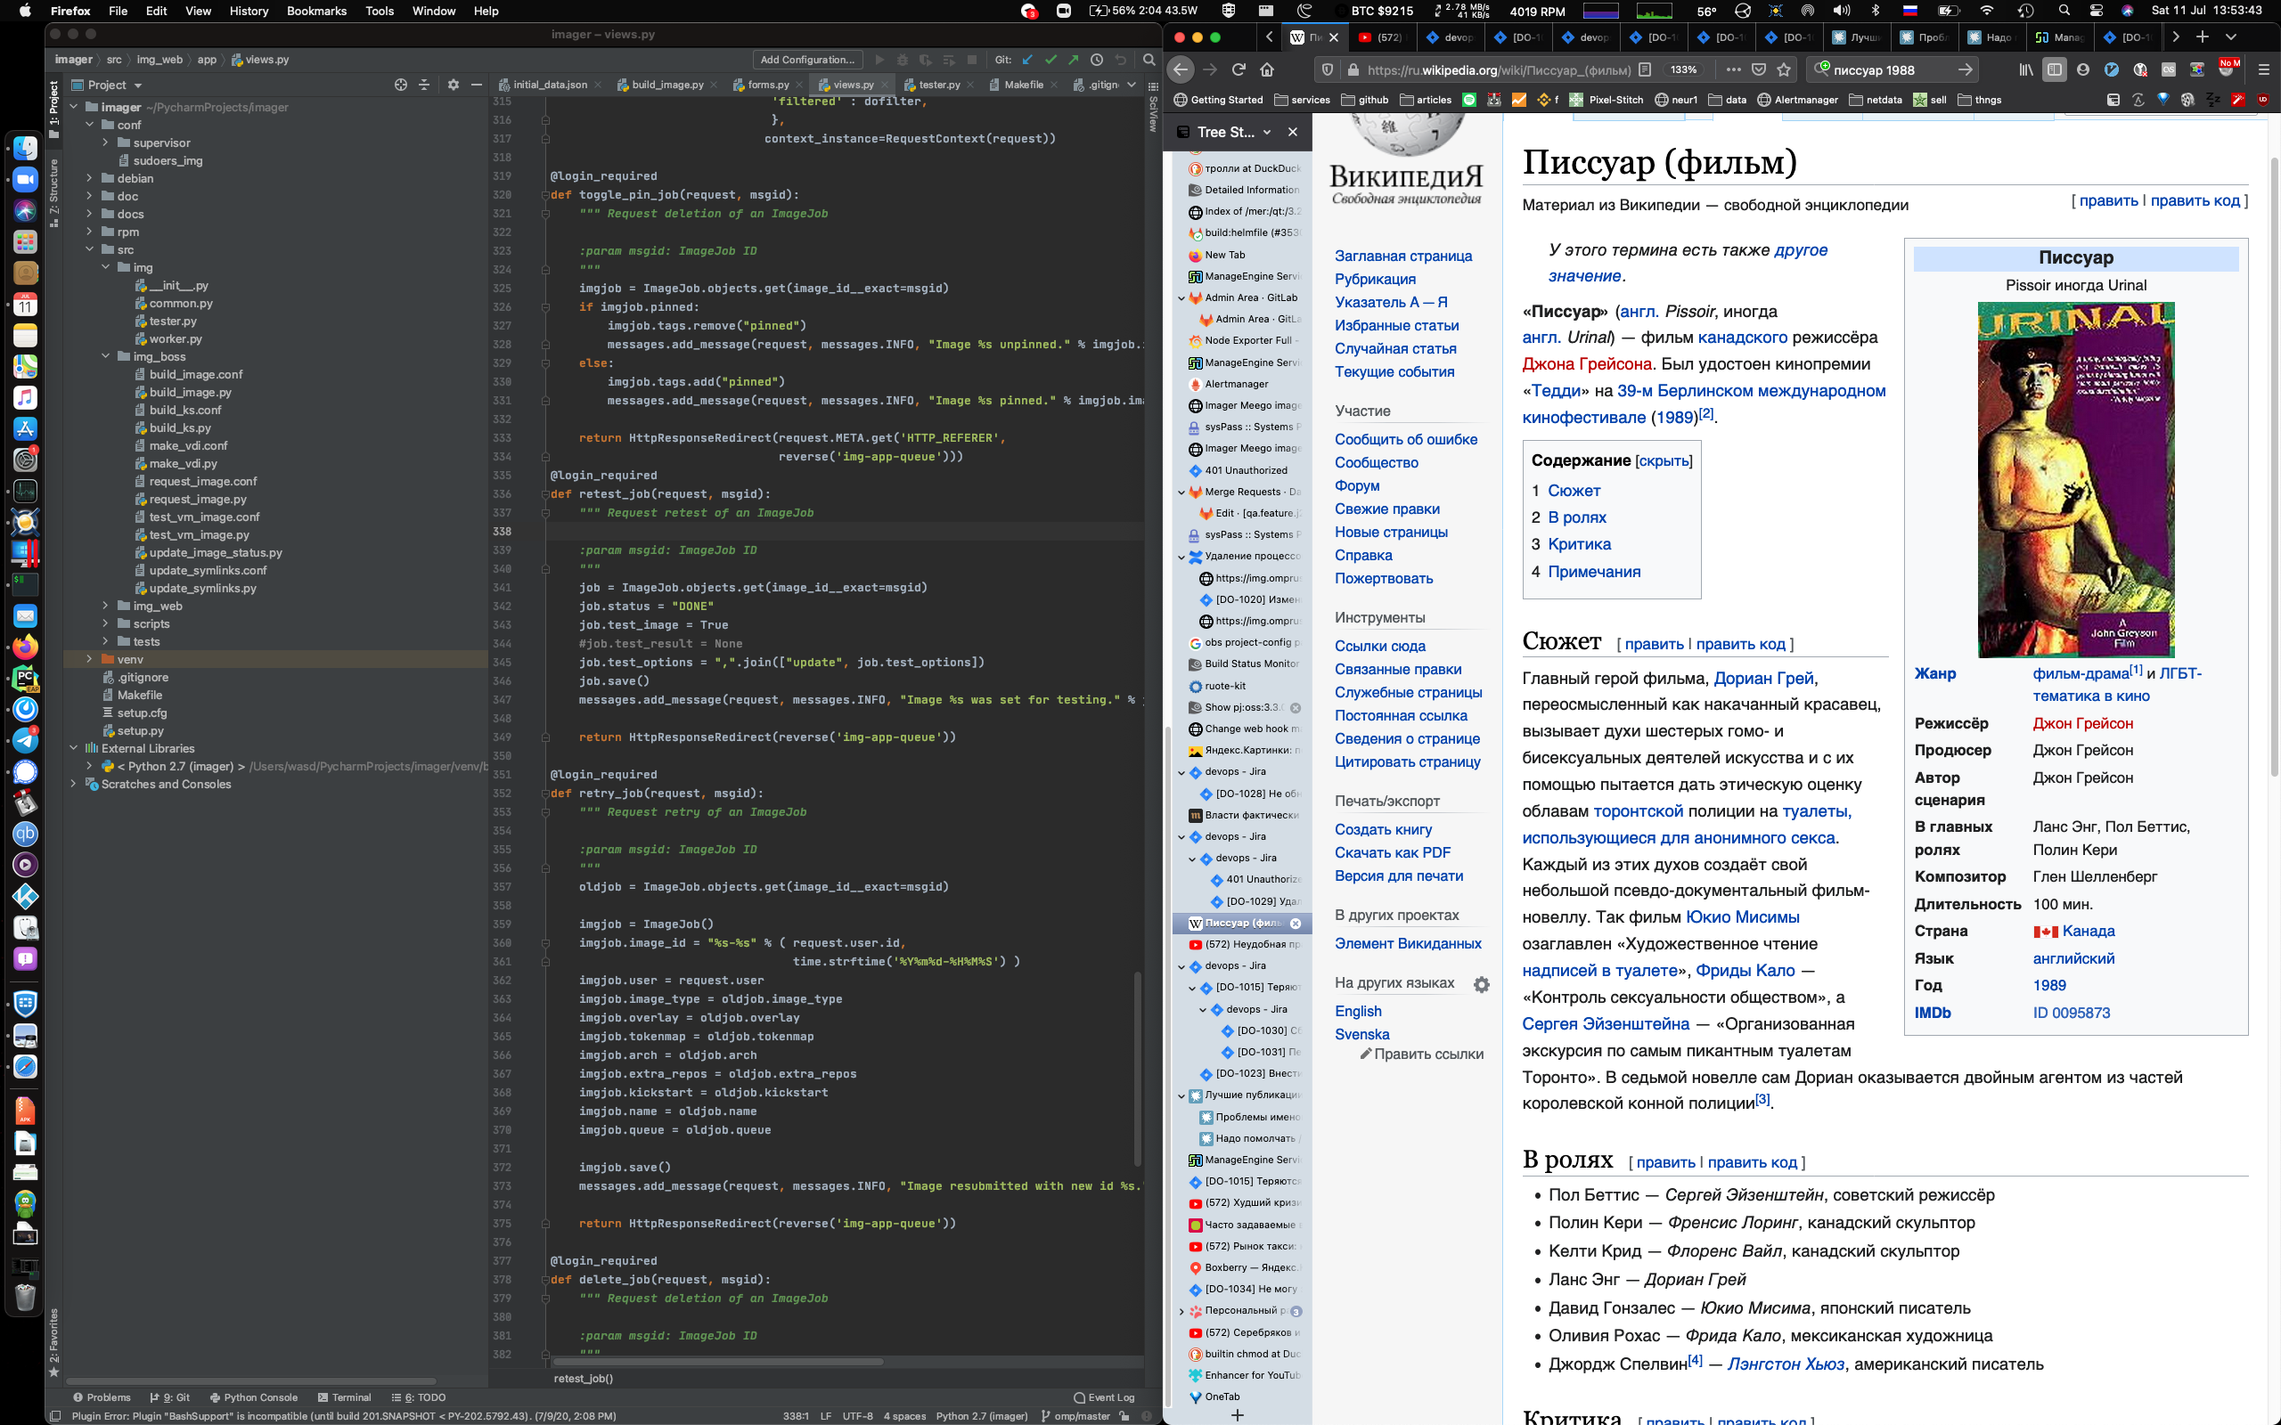Open Git history clock icon

pyautogui.click(x=1096, y=60)
